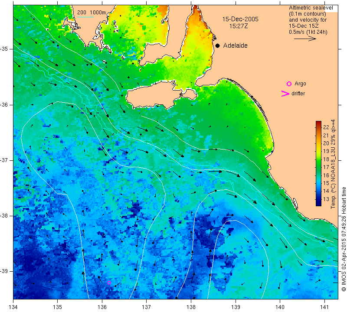Click the IMOS copyright timestamp text
The image size is (347, 312).
(x=344, y=239)
